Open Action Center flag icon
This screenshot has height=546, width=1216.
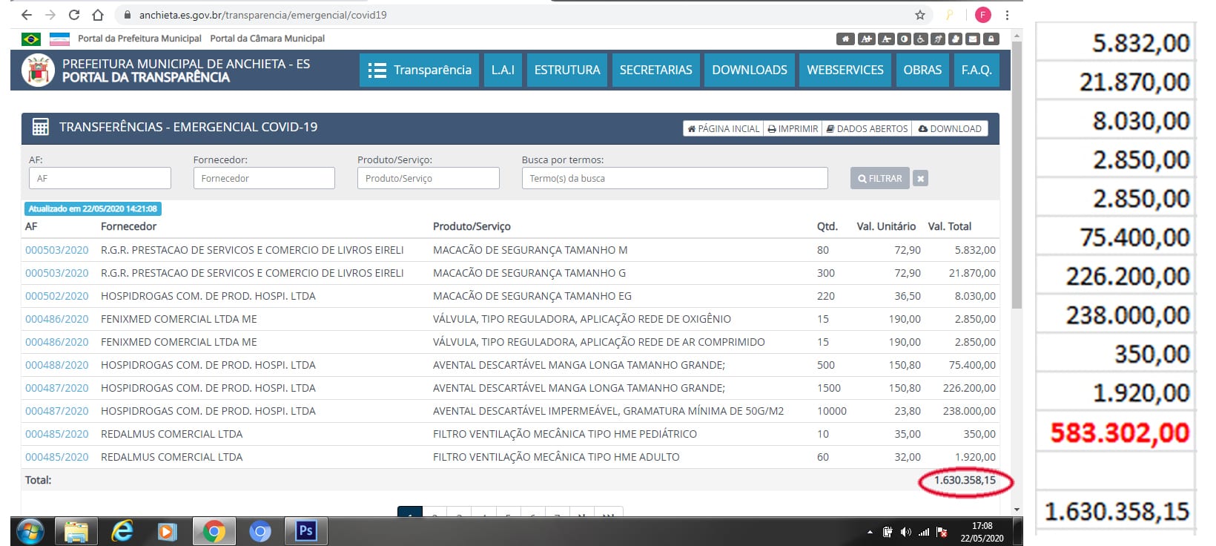point(942,532)
